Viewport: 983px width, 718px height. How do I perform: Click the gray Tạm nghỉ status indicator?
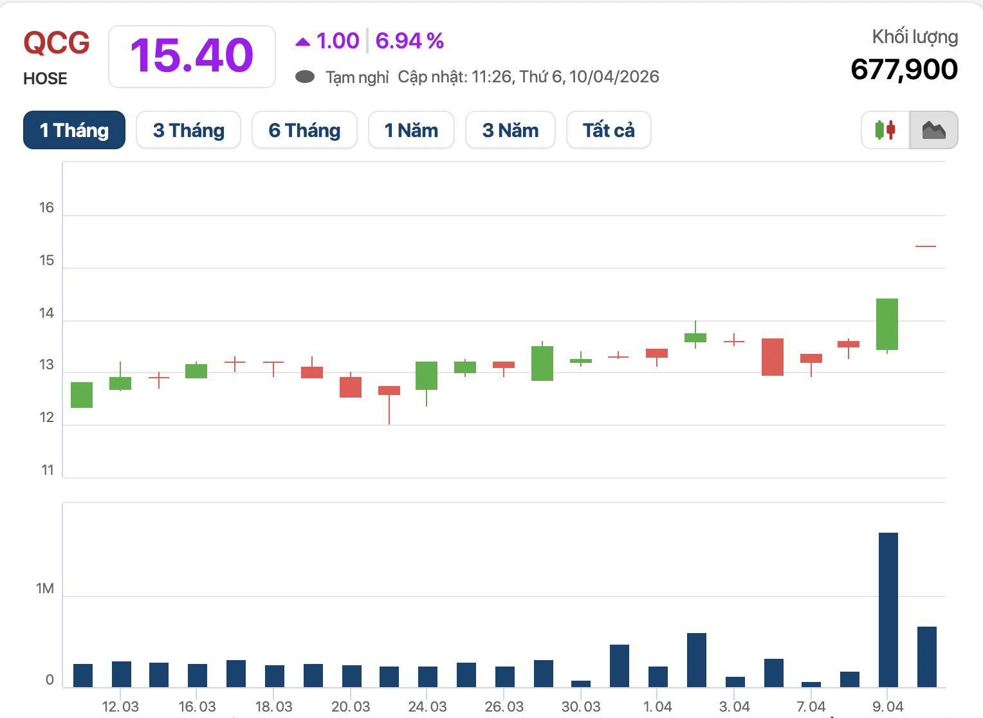click(x=304, y=77)
